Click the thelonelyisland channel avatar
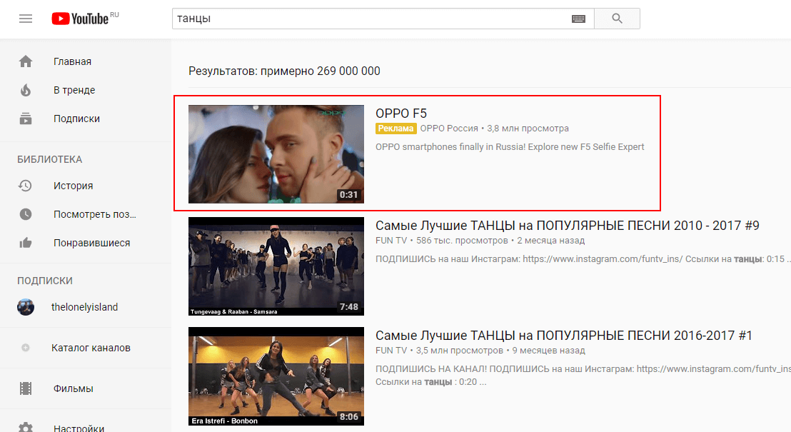 click(26, 307)
